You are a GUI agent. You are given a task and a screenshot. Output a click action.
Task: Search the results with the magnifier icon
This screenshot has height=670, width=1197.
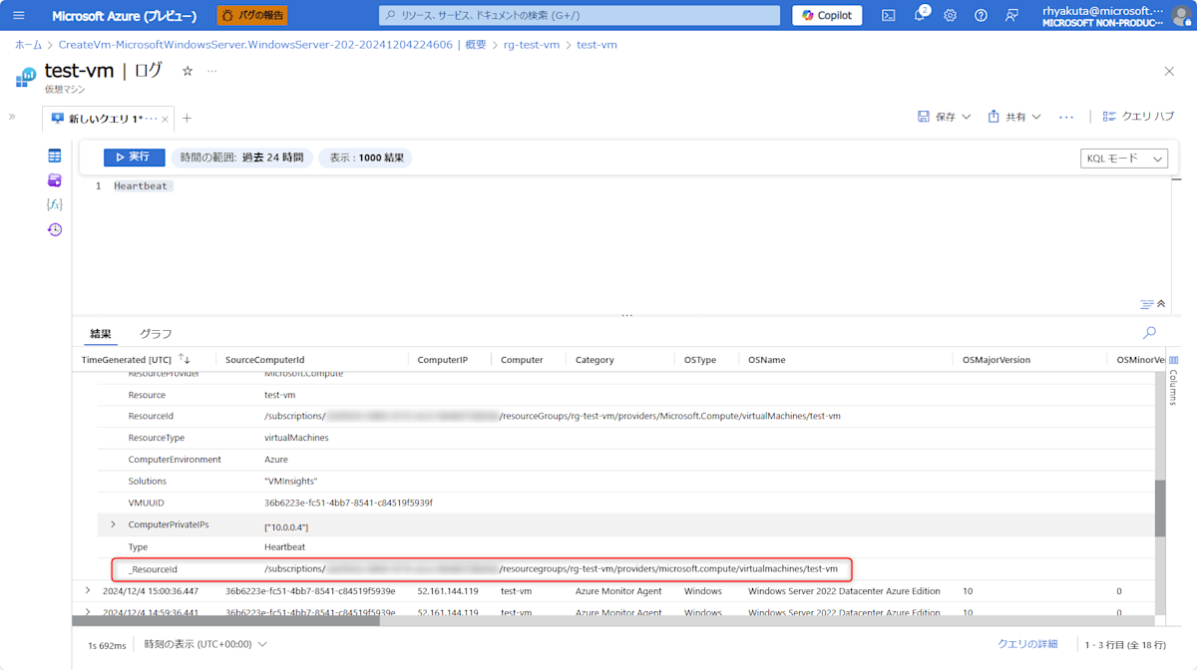pyautogui.click(x=1149, y=333)
